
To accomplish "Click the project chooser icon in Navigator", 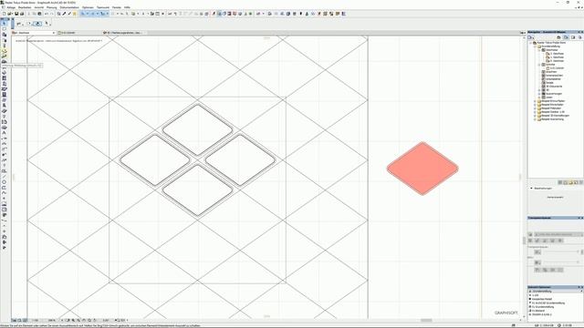I will click(530, 37).
